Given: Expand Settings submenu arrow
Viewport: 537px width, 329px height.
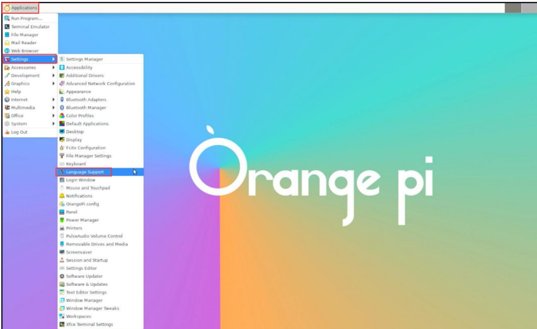Looking at the screenshot, I should coord(54,59).
